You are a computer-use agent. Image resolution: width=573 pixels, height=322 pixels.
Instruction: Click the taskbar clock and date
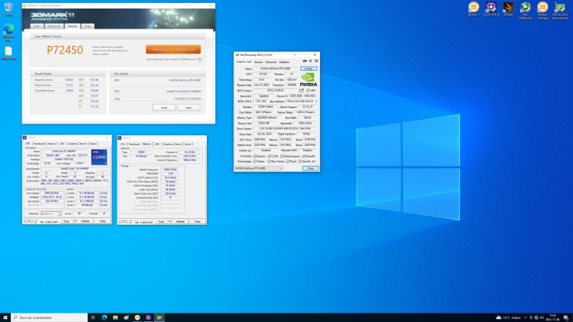pyautogui.click(x=553, y=318)
